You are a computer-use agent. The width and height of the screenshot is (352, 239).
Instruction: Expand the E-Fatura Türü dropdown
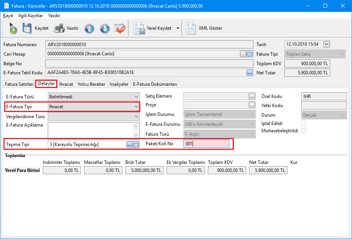136,97
